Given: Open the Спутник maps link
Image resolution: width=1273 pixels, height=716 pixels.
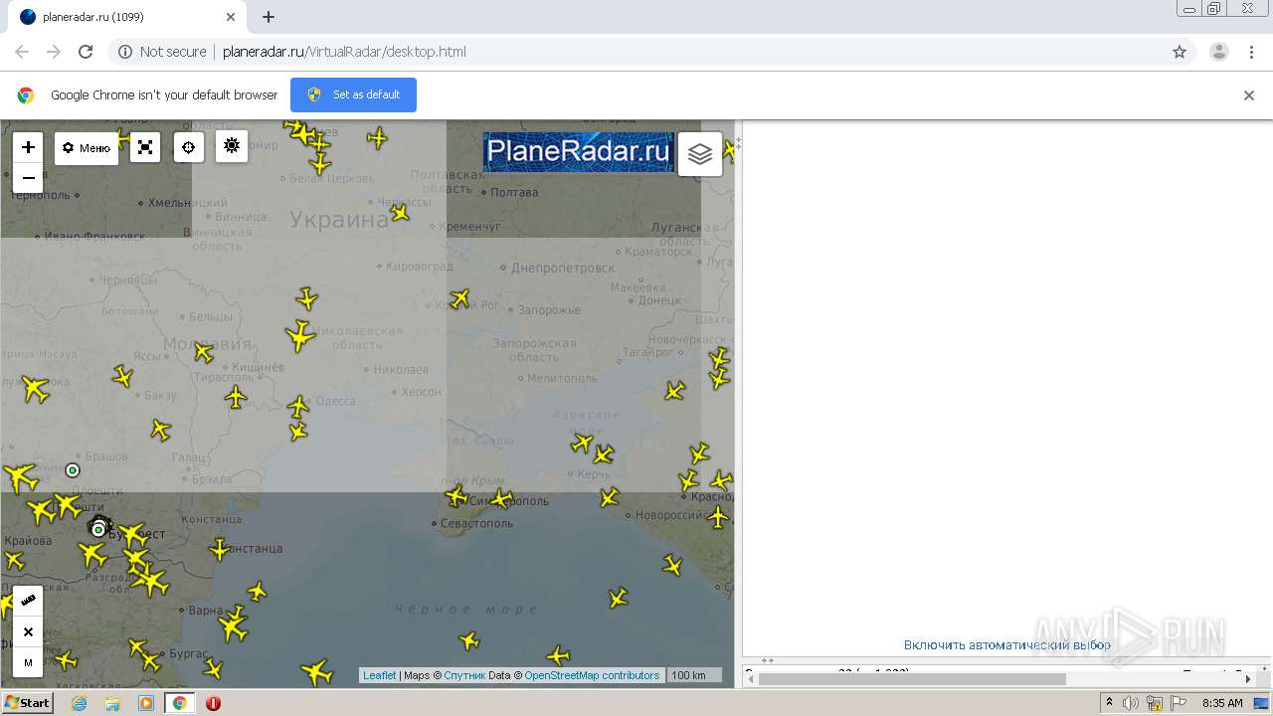Looking at the screenshot, I should pos(464,675).
